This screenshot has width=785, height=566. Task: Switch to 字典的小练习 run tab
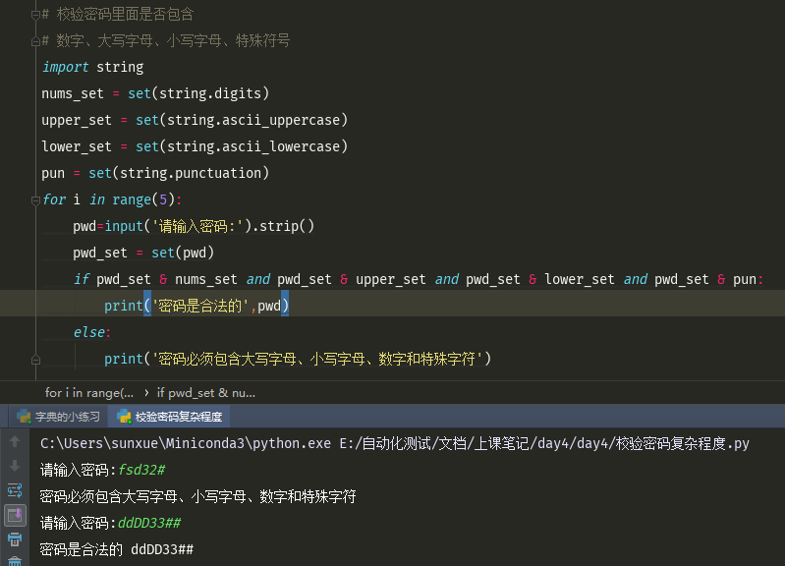point(67,417)
